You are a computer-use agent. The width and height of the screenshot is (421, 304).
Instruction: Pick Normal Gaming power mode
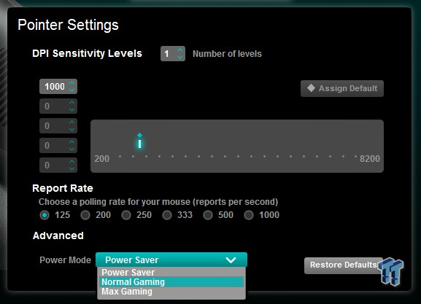click(171, 281)
